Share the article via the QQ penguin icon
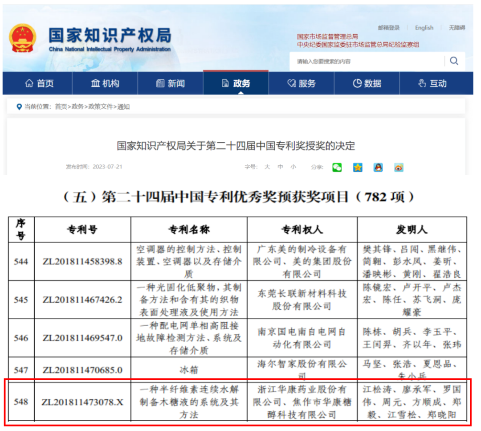Screen dimensions: 481x431 [x=378, y=167]
